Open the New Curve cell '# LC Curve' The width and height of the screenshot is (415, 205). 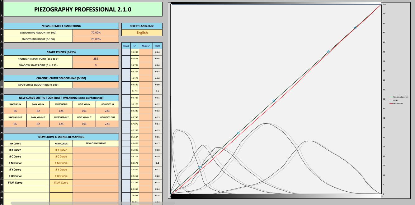(x=61, y=176)
